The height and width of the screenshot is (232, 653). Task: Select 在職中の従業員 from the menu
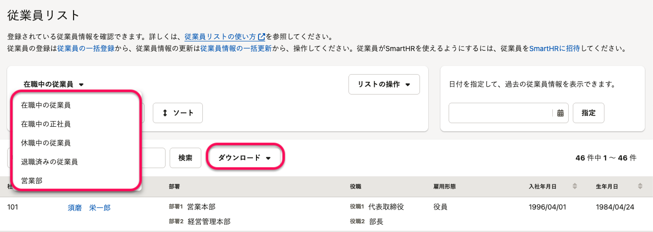click(46, 105)
